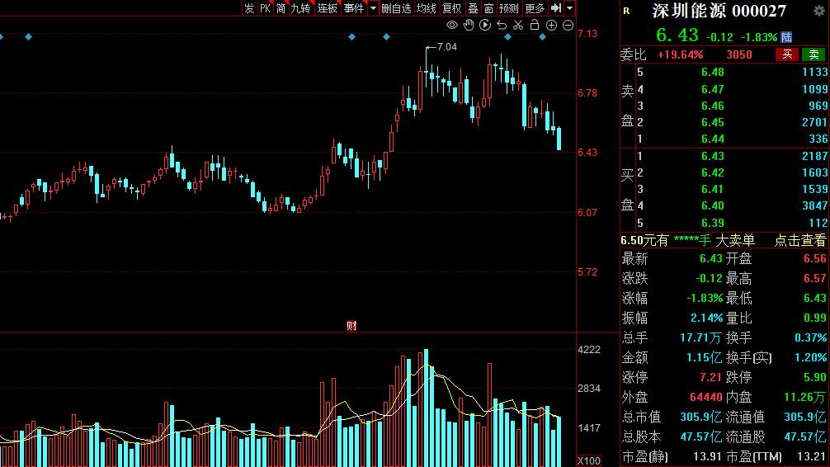Click the 财 earnings marker on chart
The image size is (830, 467).
[x=351, y=326]
